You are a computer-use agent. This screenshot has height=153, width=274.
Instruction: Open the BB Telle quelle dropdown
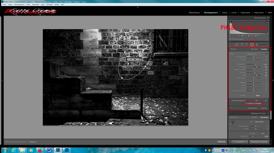pyautogui.click(x=260, y=122)
